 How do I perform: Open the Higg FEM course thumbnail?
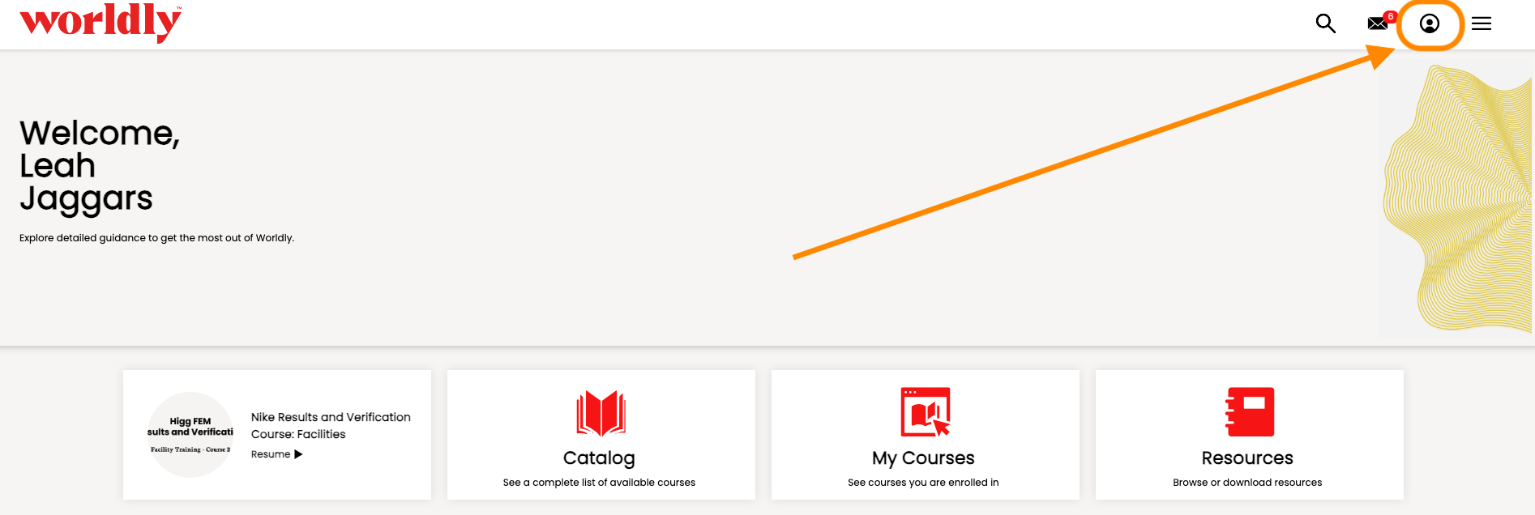(x=190, y=435)
